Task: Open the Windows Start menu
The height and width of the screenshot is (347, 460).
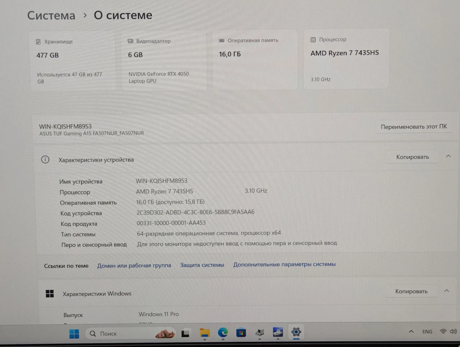Action: click(74, 334)
